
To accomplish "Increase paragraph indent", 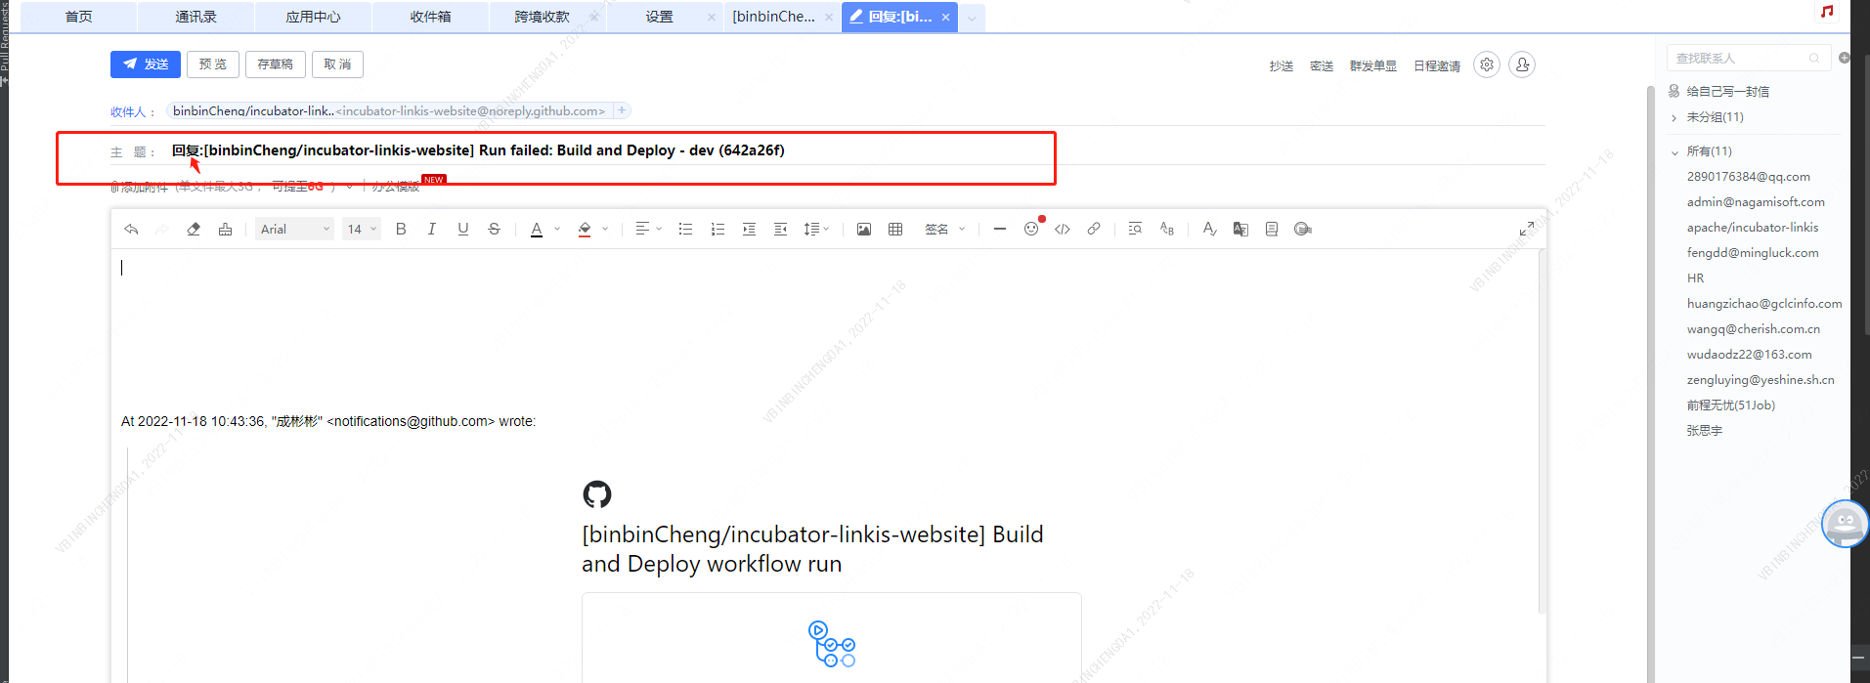I will coord(749,229).
